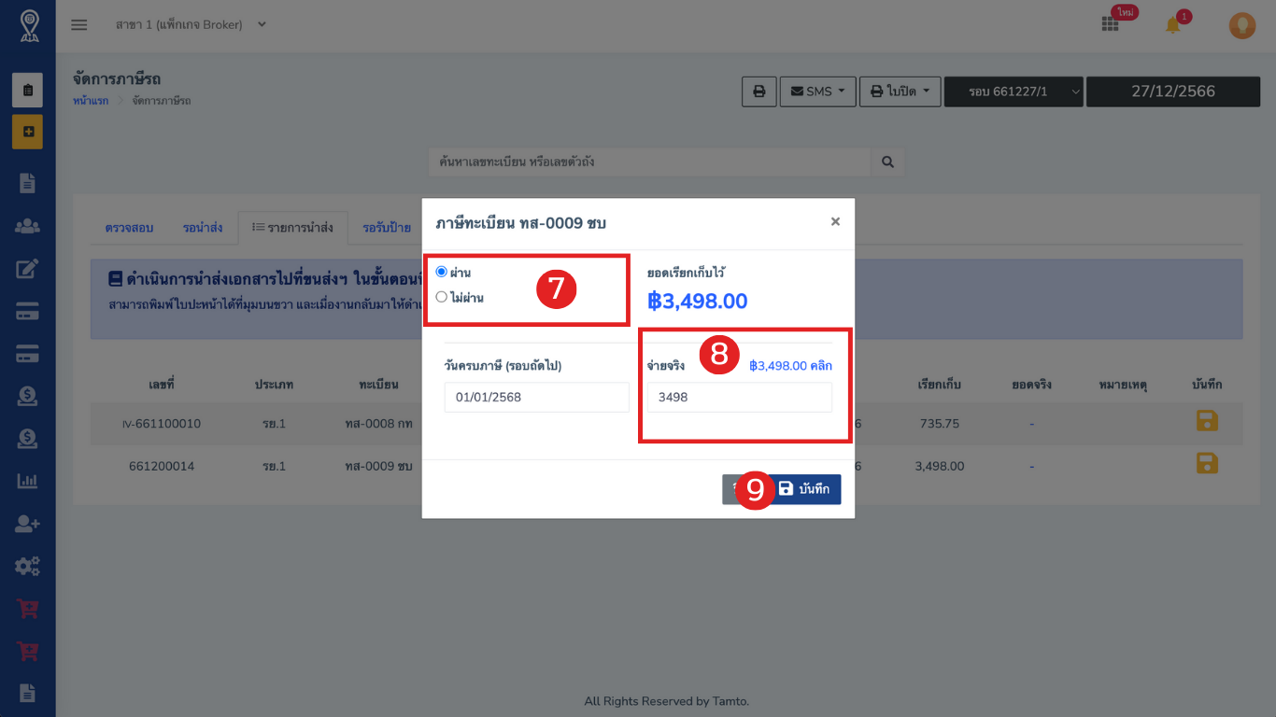1276x717 pixels.
Task: Click the IV-661100010 number cell
Action: (162, 424)
